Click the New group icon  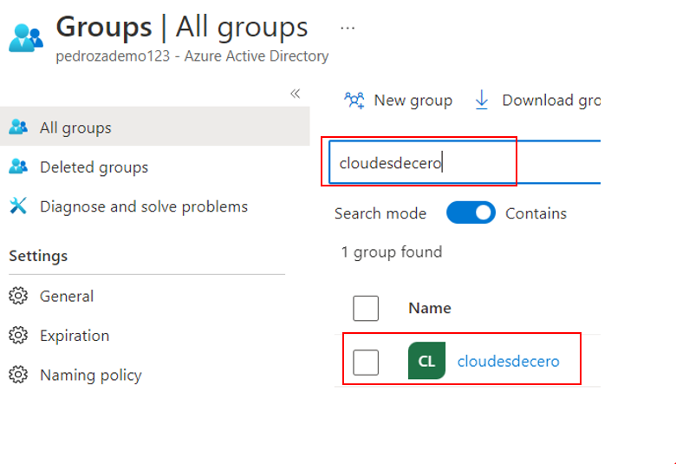click(354, 101)
